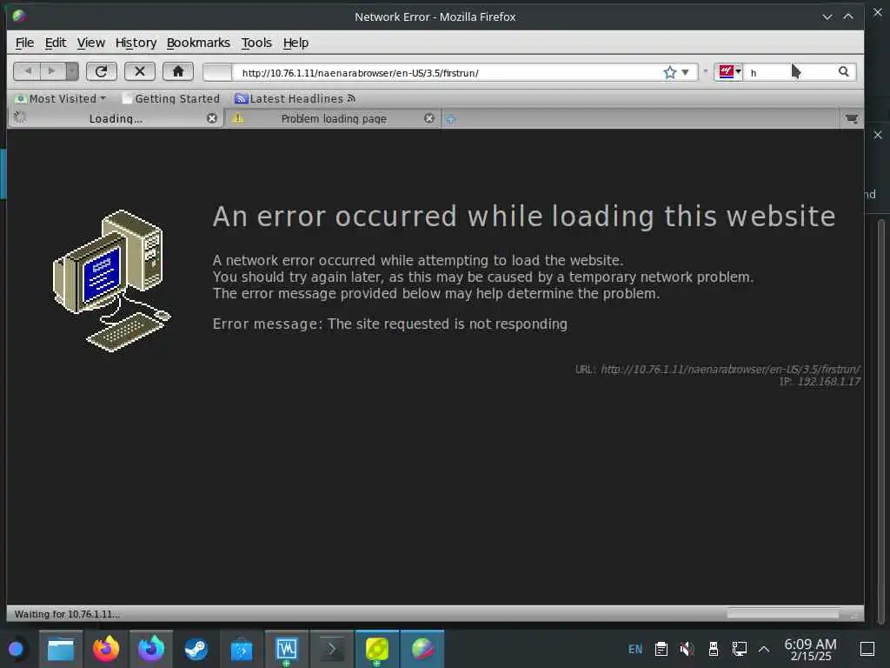
Task: Open the Help menu
Action: 296,43
